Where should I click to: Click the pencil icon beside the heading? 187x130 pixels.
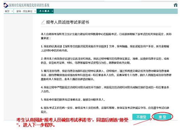(x=43, y=22)
